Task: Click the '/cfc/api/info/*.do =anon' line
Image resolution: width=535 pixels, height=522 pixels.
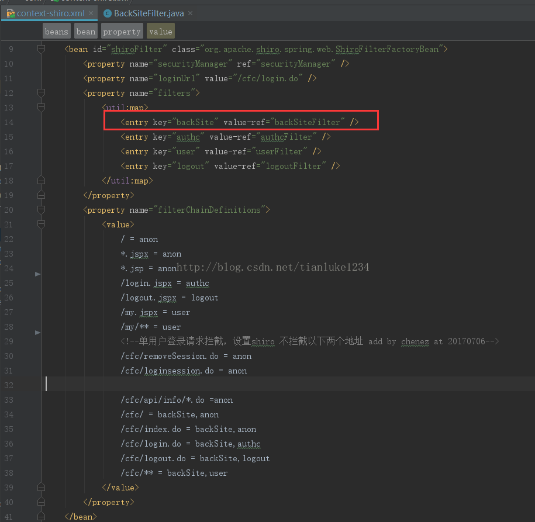Action: click(x=177, y=400)
